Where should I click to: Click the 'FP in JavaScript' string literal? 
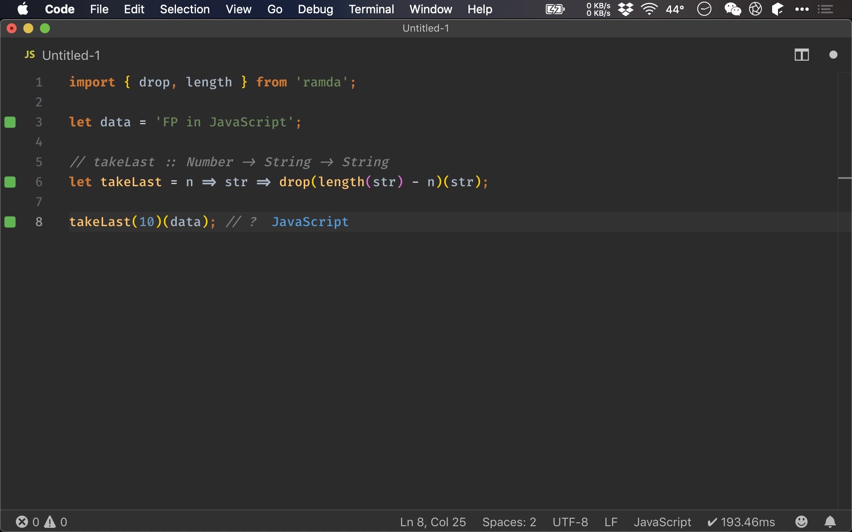pyautogui.click(x=225, y=122)
